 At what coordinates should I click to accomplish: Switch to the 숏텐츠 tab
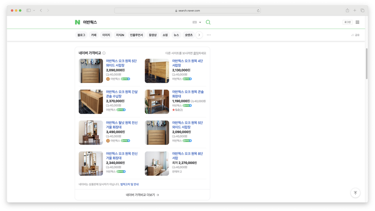[189, 35]
